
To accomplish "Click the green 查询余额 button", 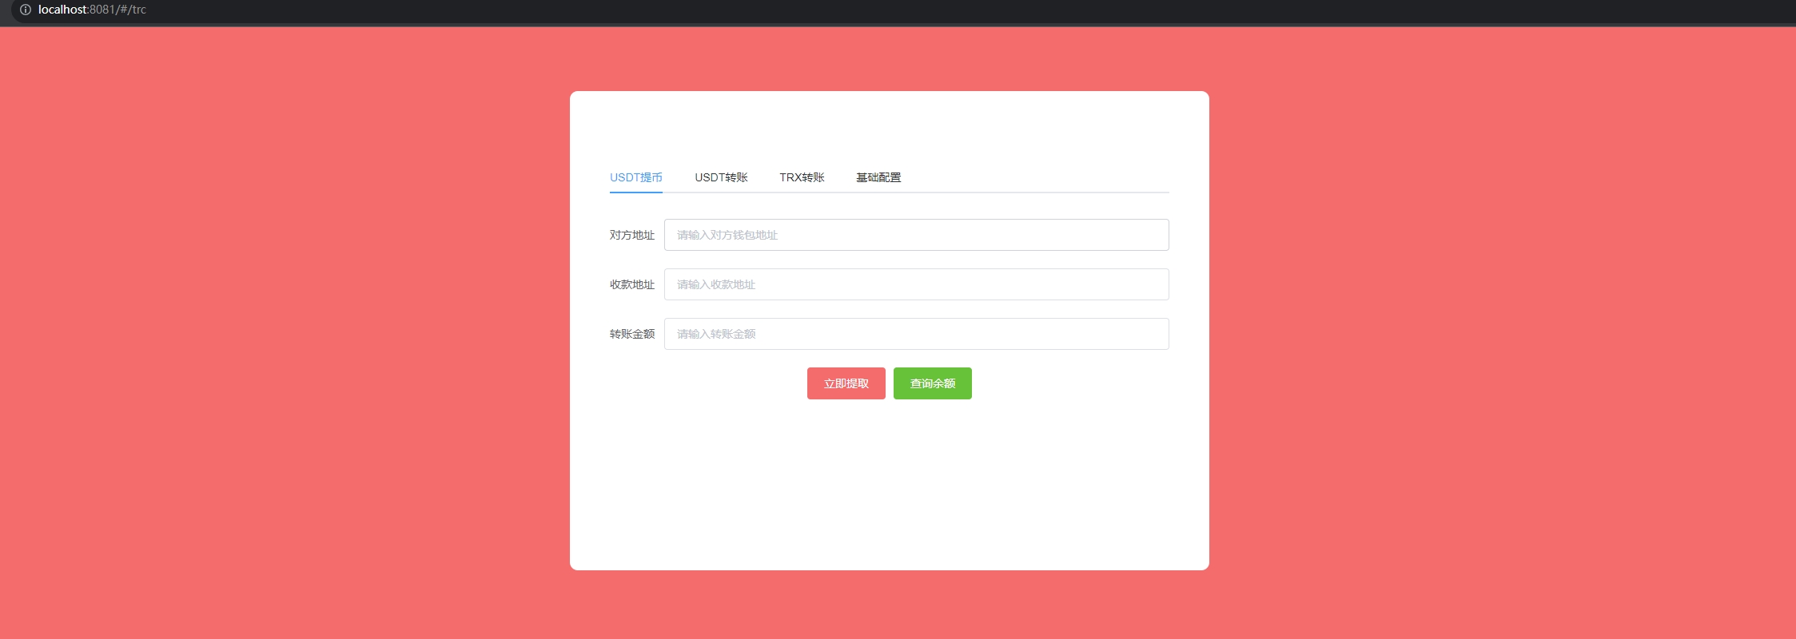I will [x=932, y=383].
